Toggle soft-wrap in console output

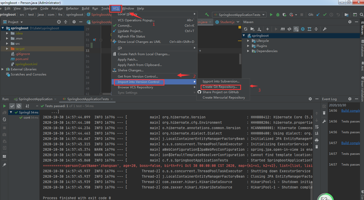click(x=317, y=127)
